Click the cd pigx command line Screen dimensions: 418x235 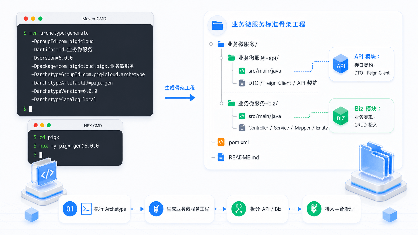tap(46, 137)
